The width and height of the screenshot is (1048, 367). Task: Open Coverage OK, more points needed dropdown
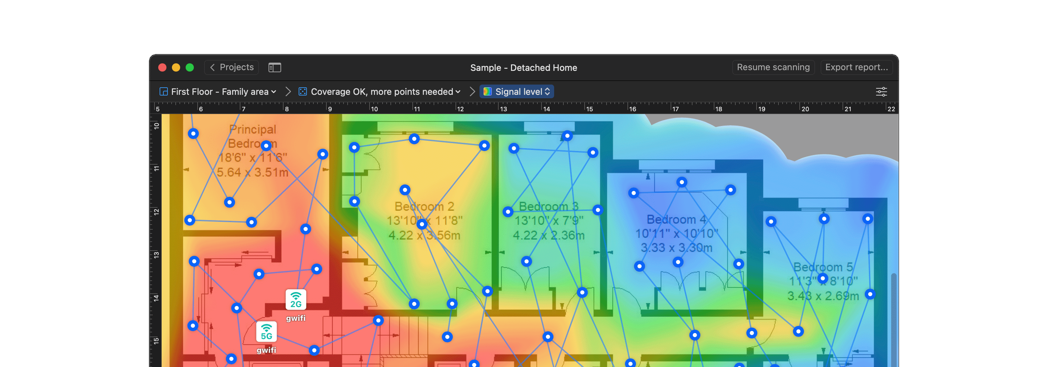(380, 91)
